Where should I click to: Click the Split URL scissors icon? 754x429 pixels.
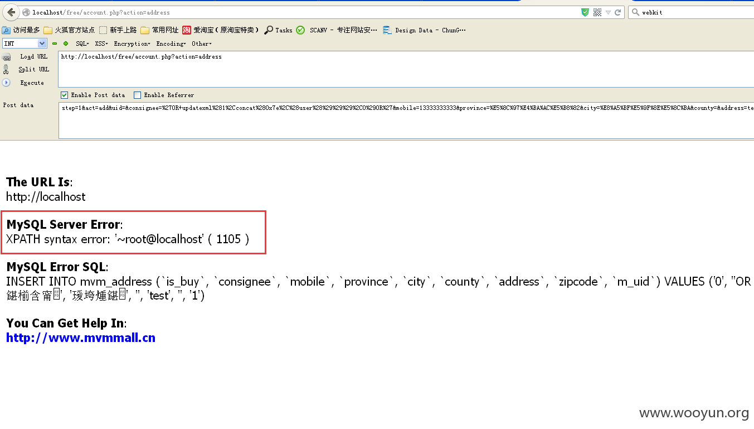[6, 70]
